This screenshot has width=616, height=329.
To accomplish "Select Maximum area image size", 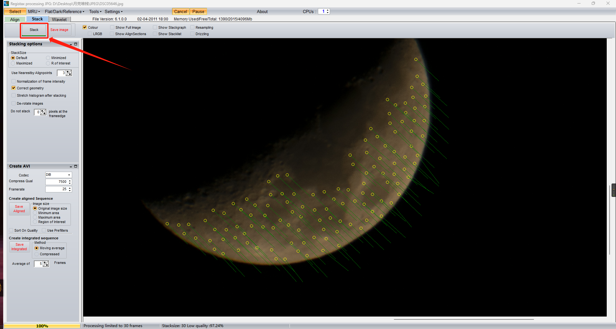I will [35, 217].
